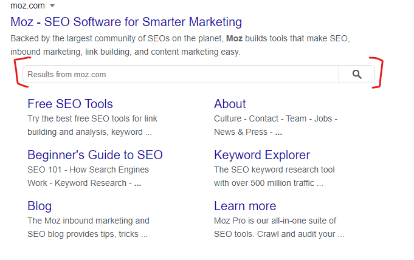Open the Moz SEO Software result title
The width and height of the screenshot is (414, 260).
(126, 22)
